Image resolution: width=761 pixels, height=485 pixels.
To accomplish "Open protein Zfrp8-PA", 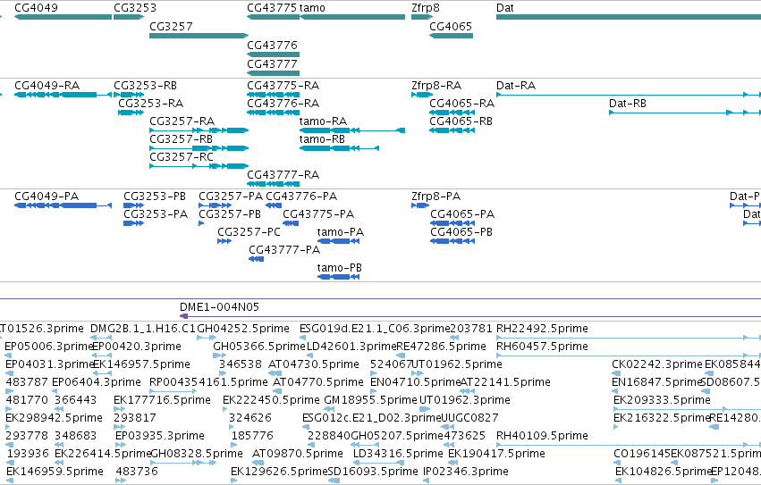I will [435, 197].
